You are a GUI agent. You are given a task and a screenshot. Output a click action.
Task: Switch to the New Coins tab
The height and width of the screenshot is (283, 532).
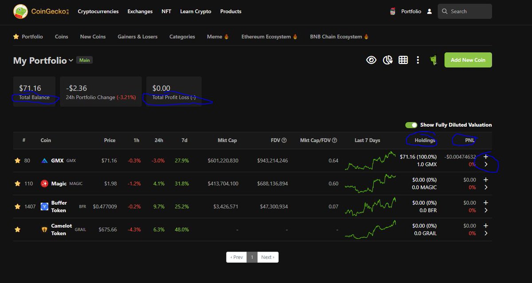[93, 37]
